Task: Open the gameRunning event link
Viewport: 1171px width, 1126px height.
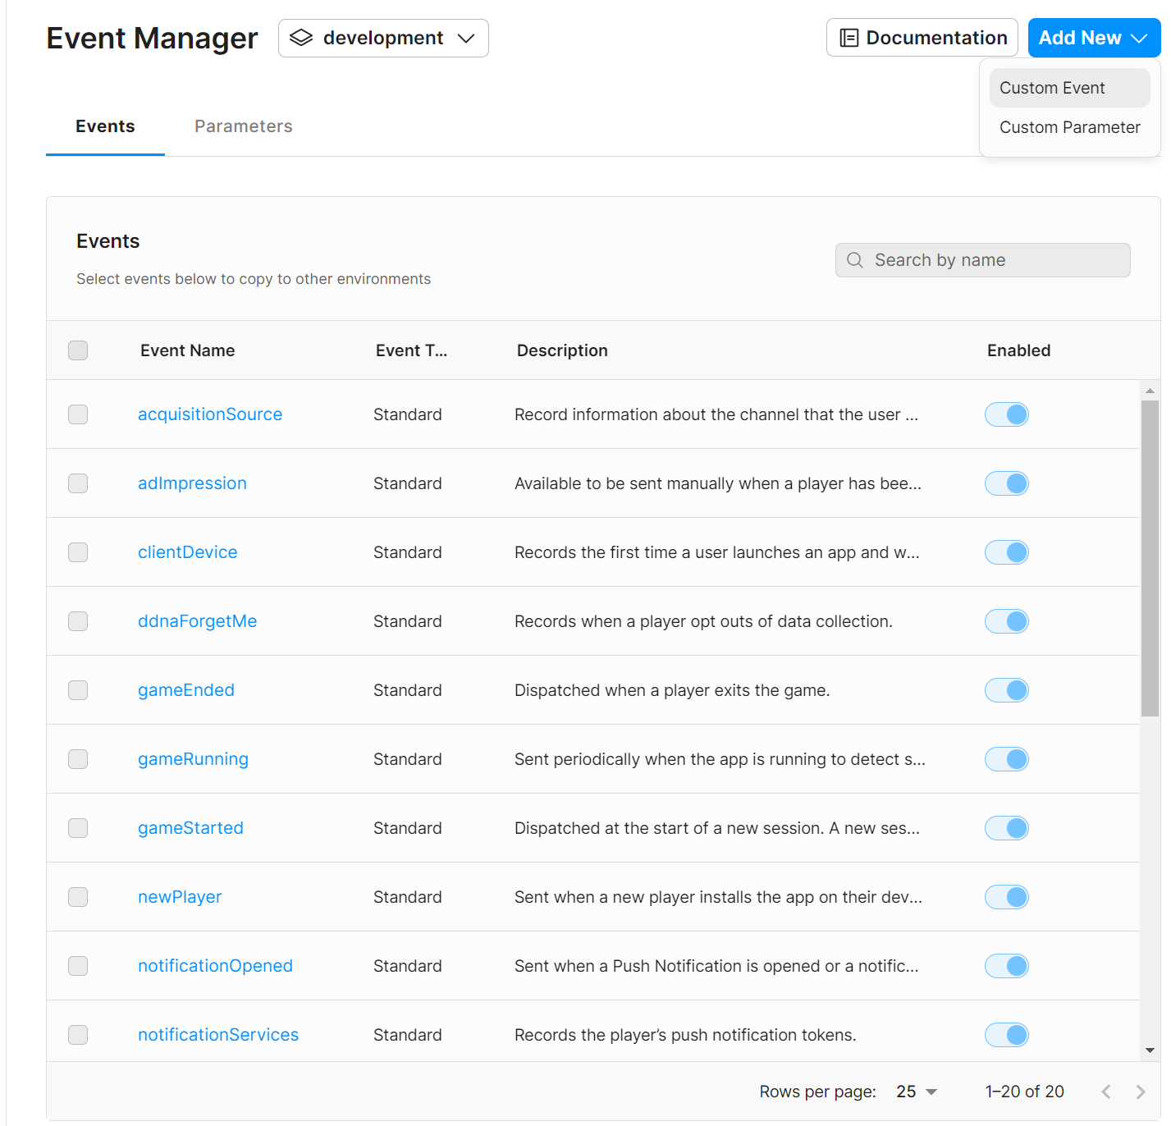Action: click(x=193, y=759)
